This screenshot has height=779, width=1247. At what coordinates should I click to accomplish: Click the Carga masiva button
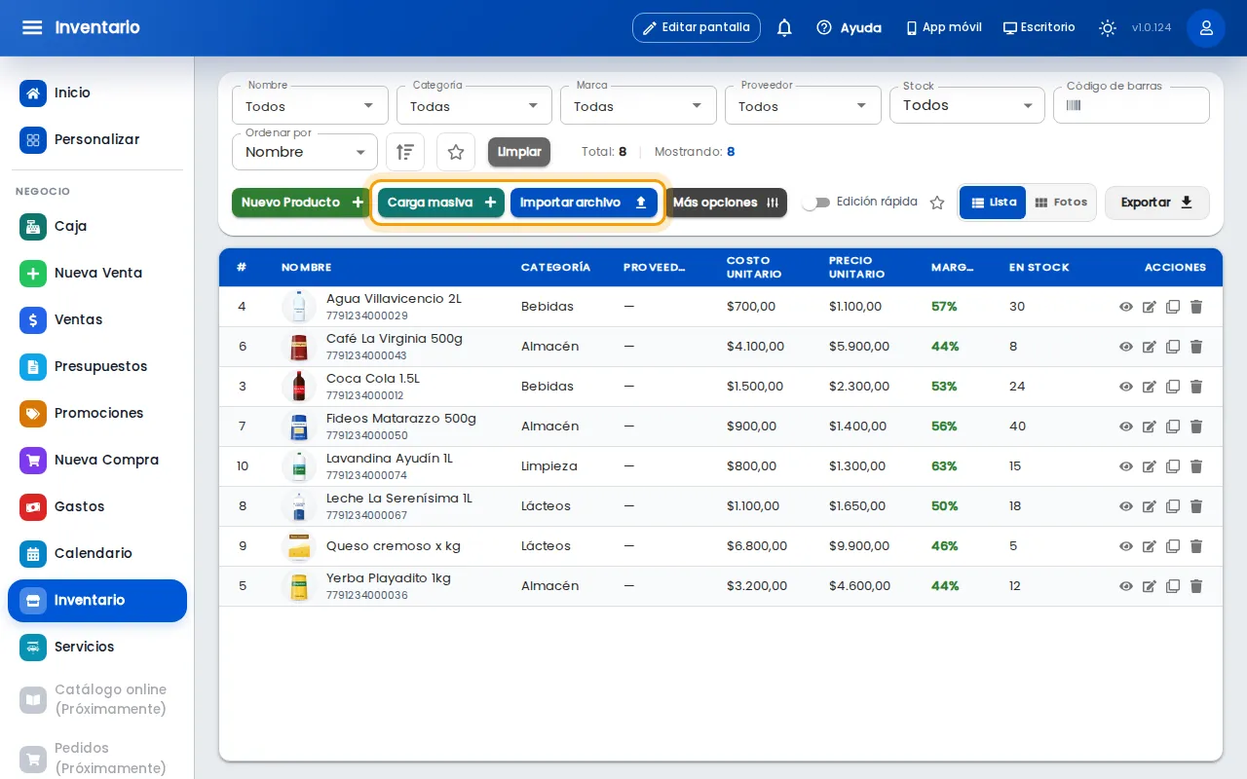[441, 203]
